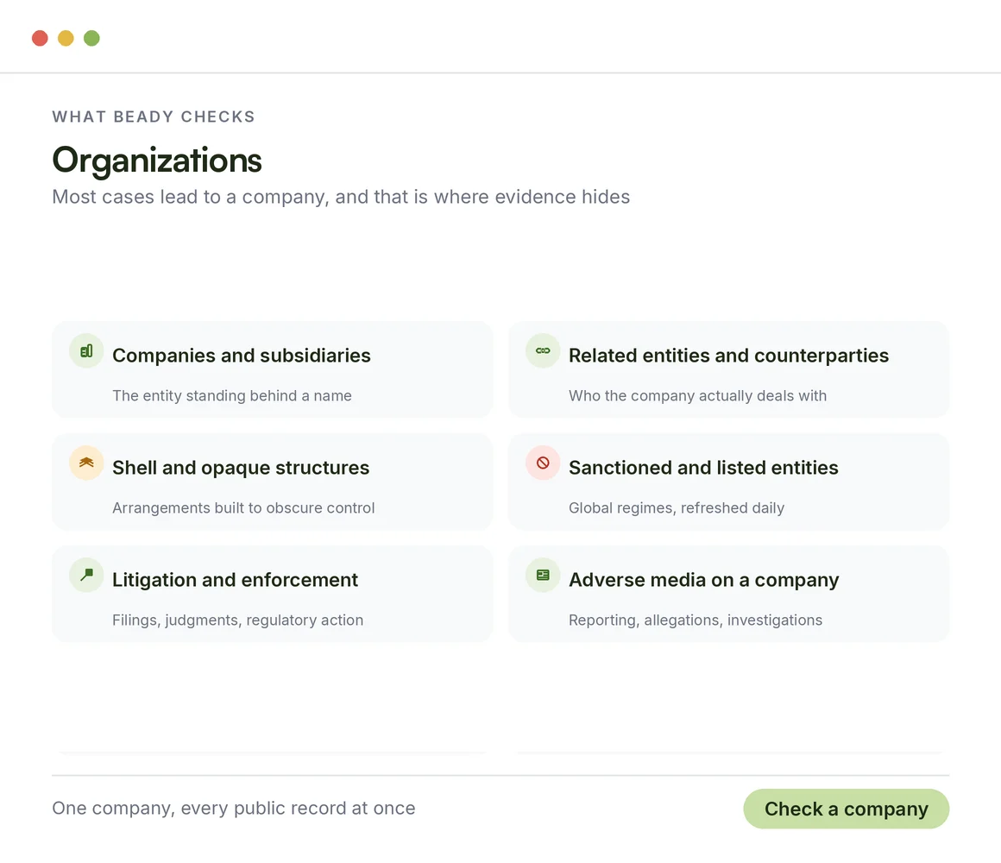Maximize the window with the green button
Viewport: 1001px width, 863px height.
click(92, 38)
